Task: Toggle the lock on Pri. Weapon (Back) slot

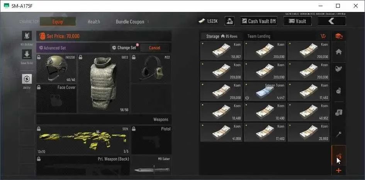Action: [39, 159]
